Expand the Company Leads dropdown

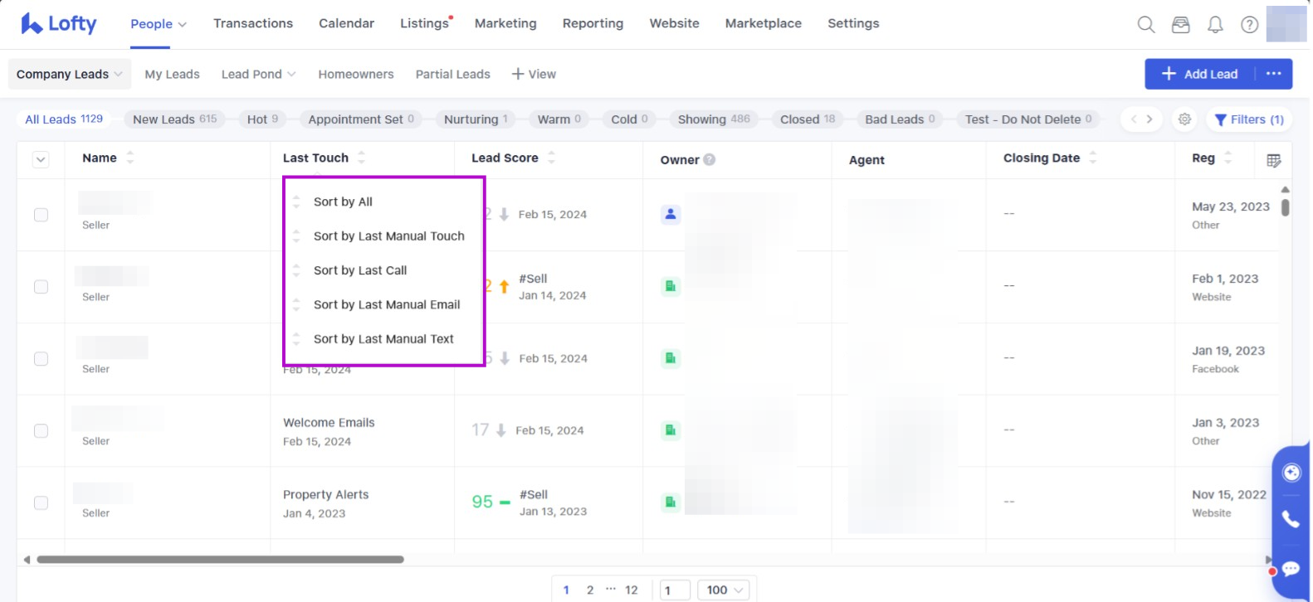point(70,74)
